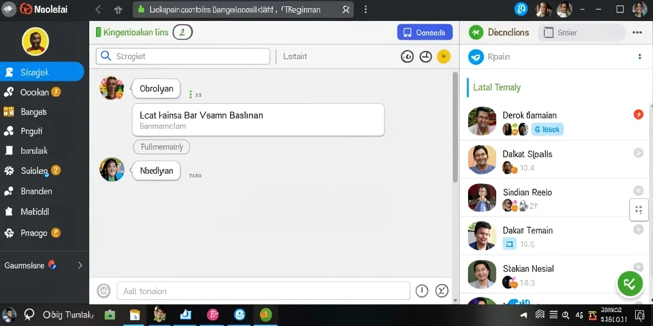Open the vertical dots menu beside Rpaiin
The width and height of the screenshot is (653, 326).
[640, 57]
